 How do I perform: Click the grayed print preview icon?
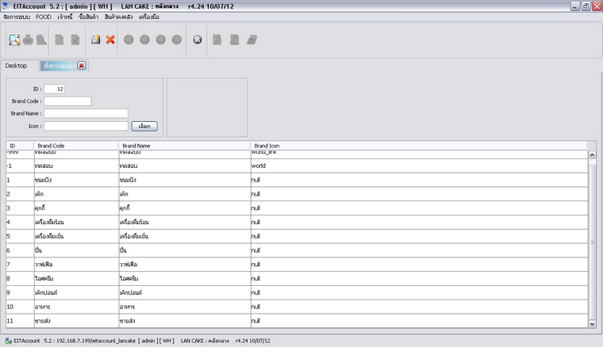(x=41, y=40)
